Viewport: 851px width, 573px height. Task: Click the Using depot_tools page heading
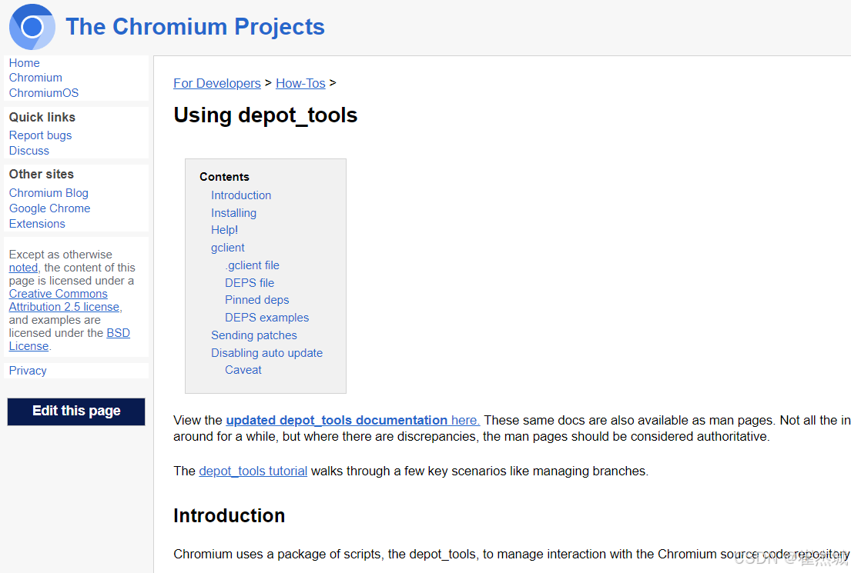coord(266,115)
